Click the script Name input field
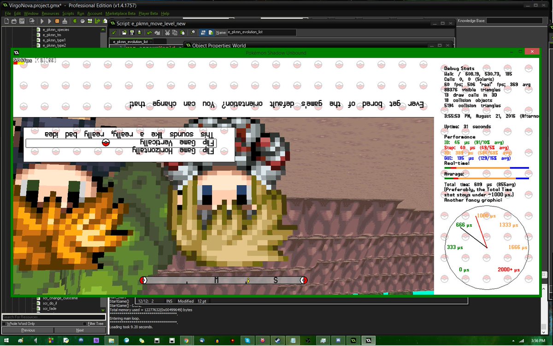Image resolution: width=553 pixels, height=346 pixels. pos(262,33)
